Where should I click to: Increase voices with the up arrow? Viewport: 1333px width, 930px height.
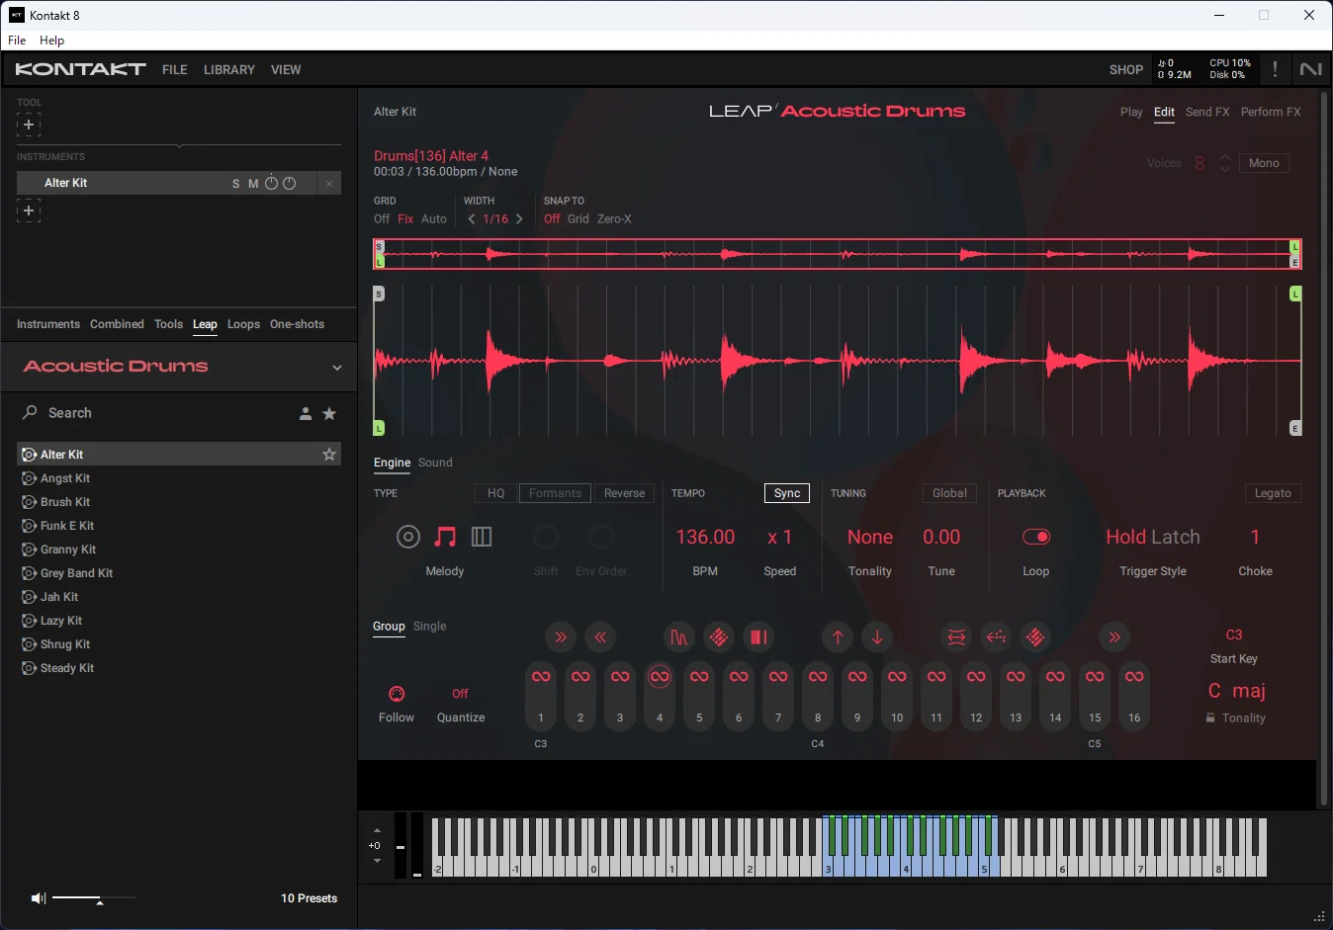click(x=1225, y=158)
